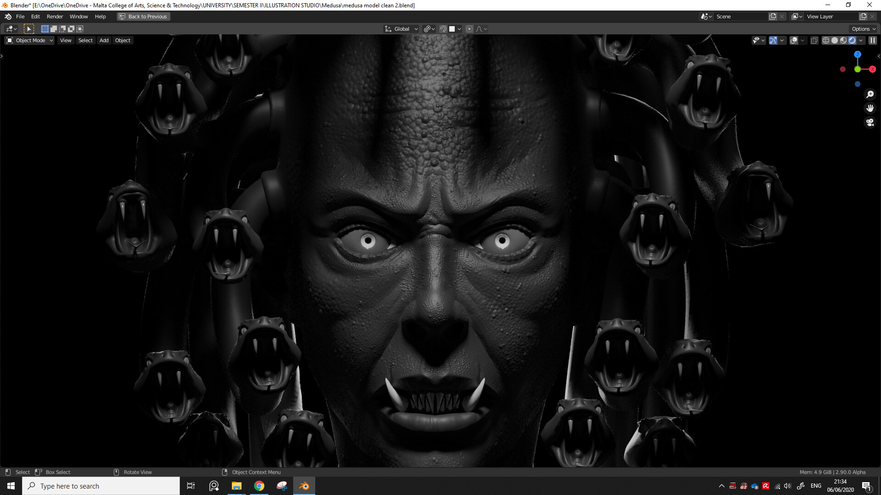Add new view layer icon
Image resolution: width=881 pixels, height=495 pixels.
coord(863,16)
